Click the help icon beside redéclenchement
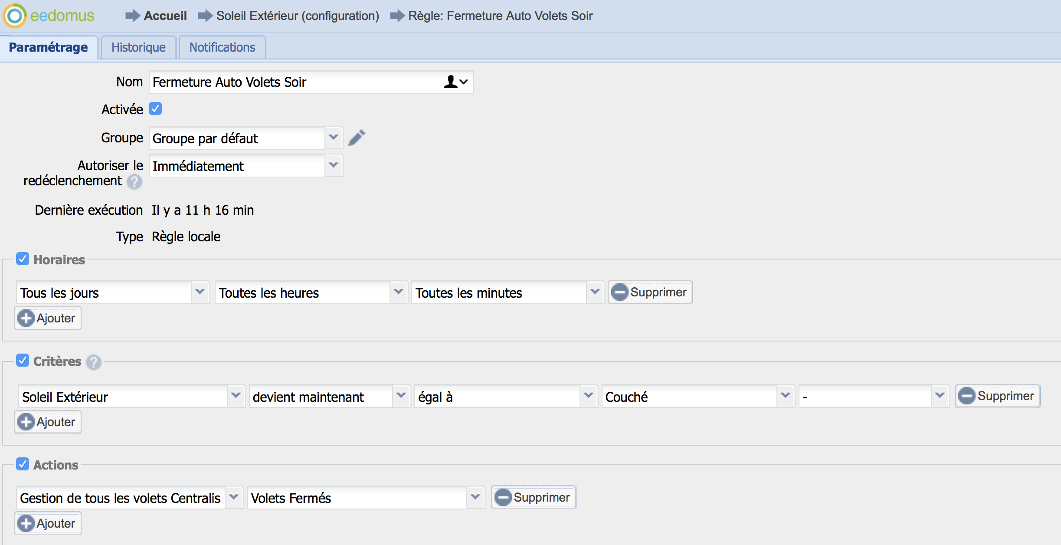 tap(134, 182)
